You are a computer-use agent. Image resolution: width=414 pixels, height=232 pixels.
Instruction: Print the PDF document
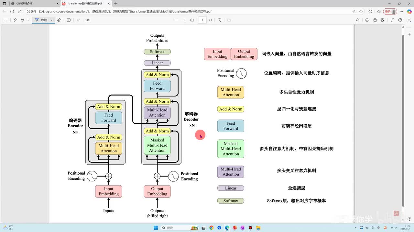click(x=367, y=20)
